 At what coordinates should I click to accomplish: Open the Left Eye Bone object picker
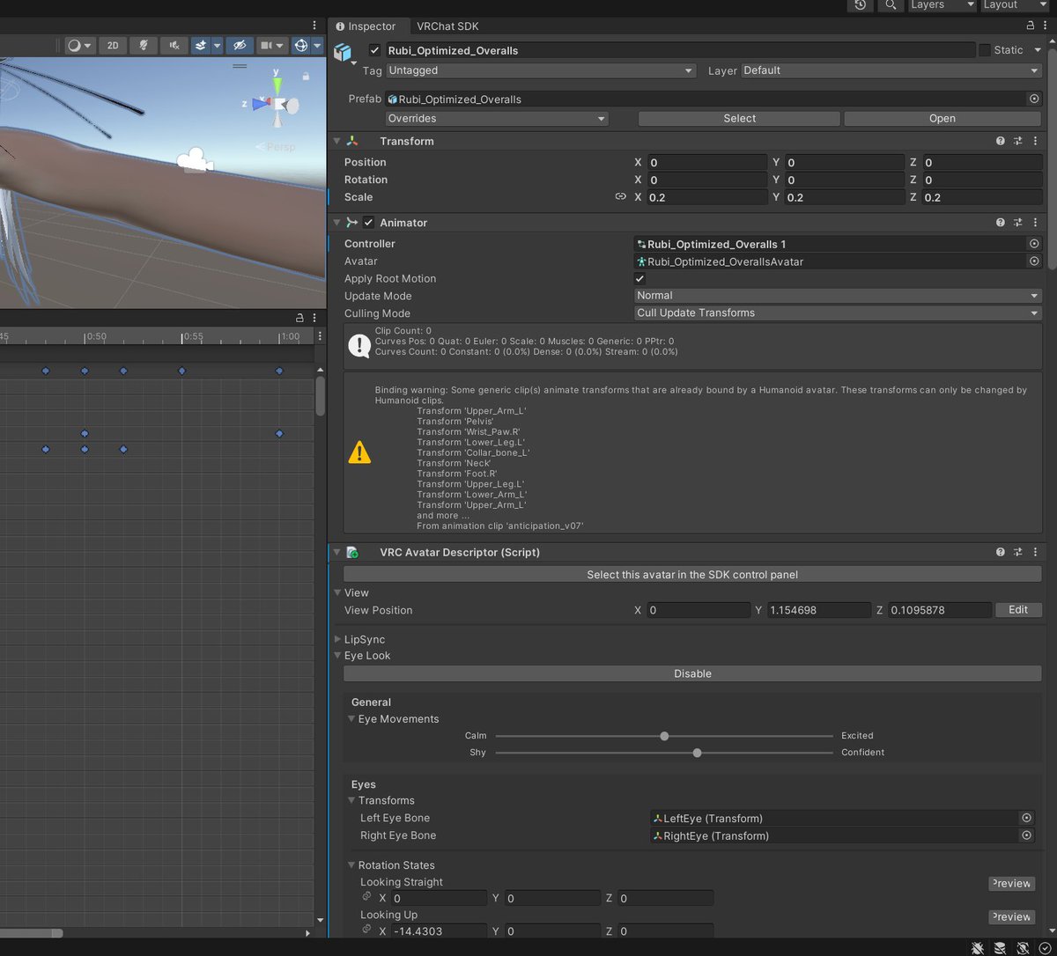click(1026, 818)
